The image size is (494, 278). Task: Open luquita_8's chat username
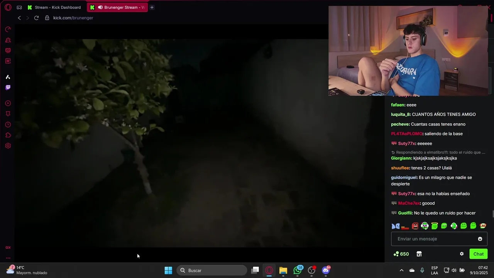pos(400,114)
